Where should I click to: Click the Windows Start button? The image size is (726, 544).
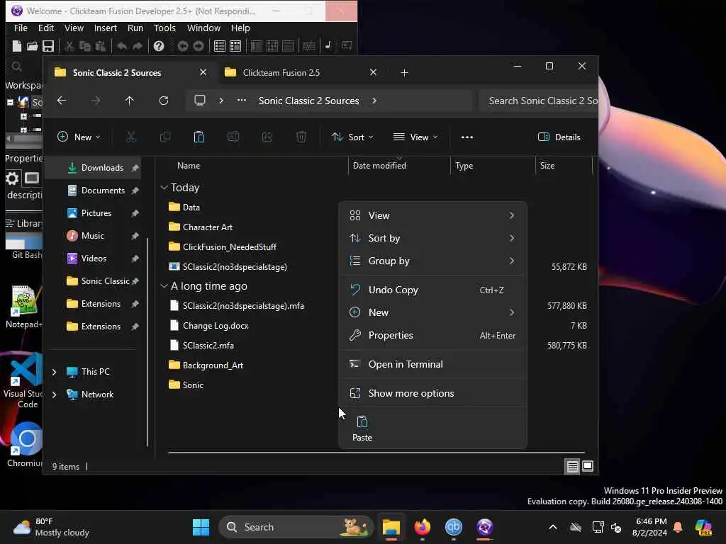201,527
